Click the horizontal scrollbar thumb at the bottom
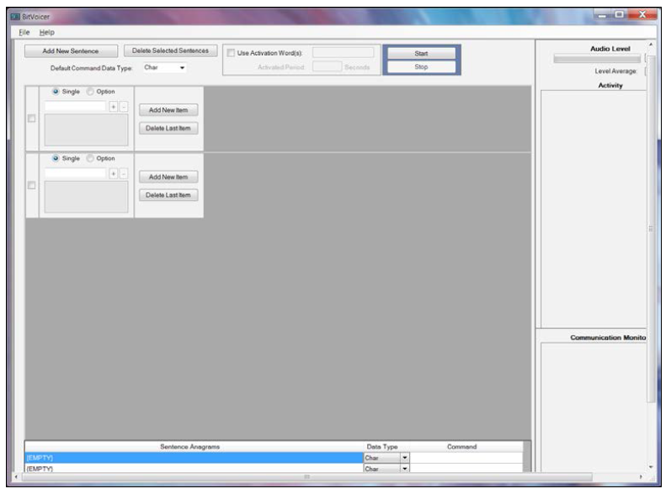 click(306, 477)
